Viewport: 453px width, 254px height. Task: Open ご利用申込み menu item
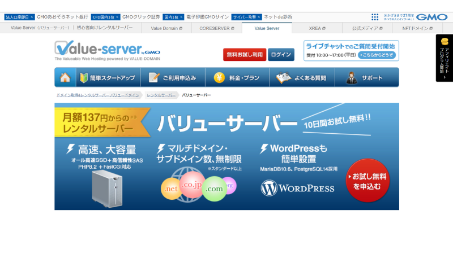[173, 77]
